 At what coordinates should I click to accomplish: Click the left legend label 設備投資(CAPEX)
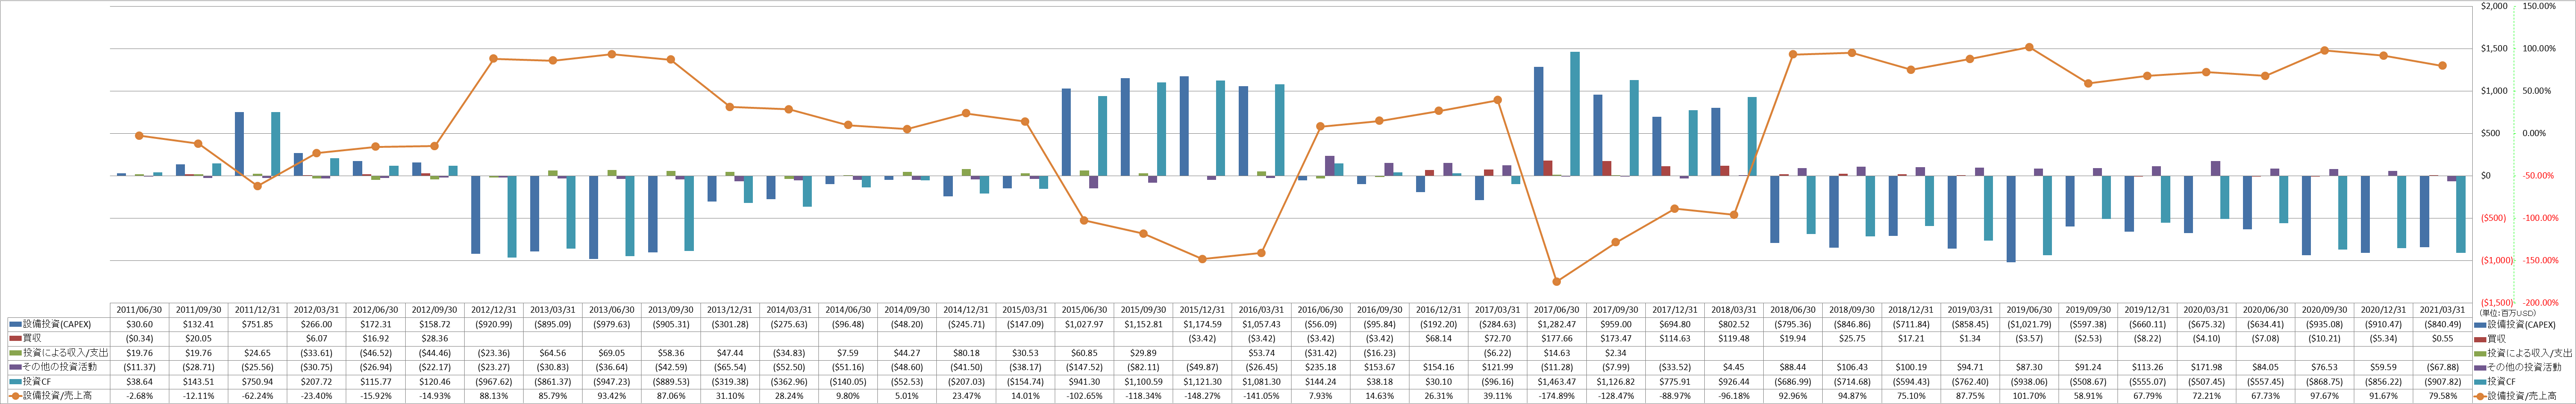click(x=57, y=324)
